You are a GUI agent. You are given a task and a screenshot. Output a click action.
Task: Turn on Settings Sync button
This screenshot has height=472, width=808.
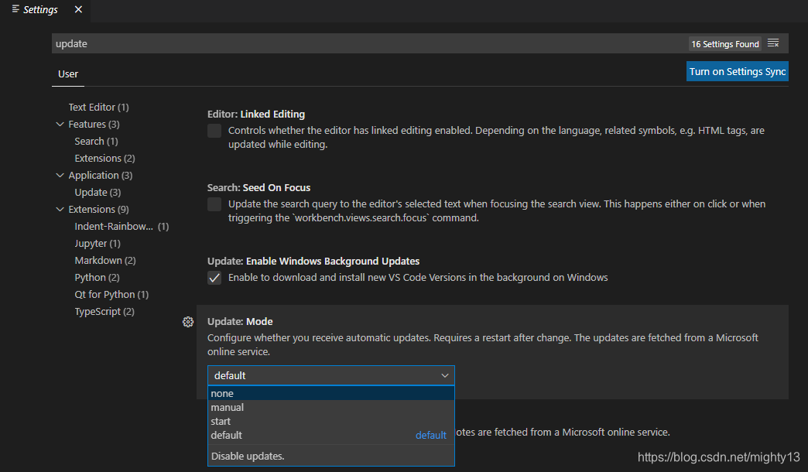click(738, 72)
